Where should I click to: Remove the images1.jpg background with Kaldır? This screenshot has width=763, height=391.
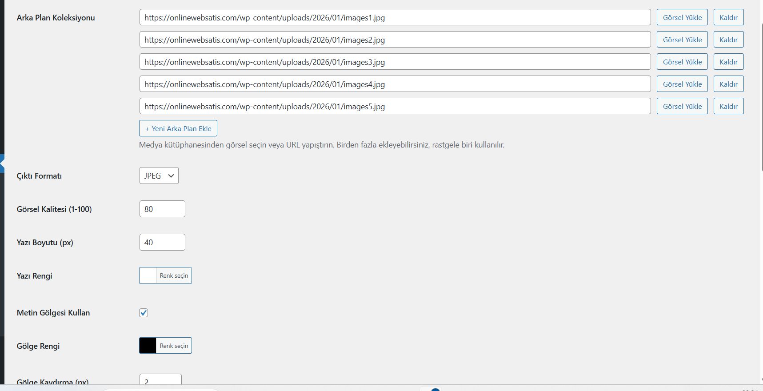pos(728,17)
